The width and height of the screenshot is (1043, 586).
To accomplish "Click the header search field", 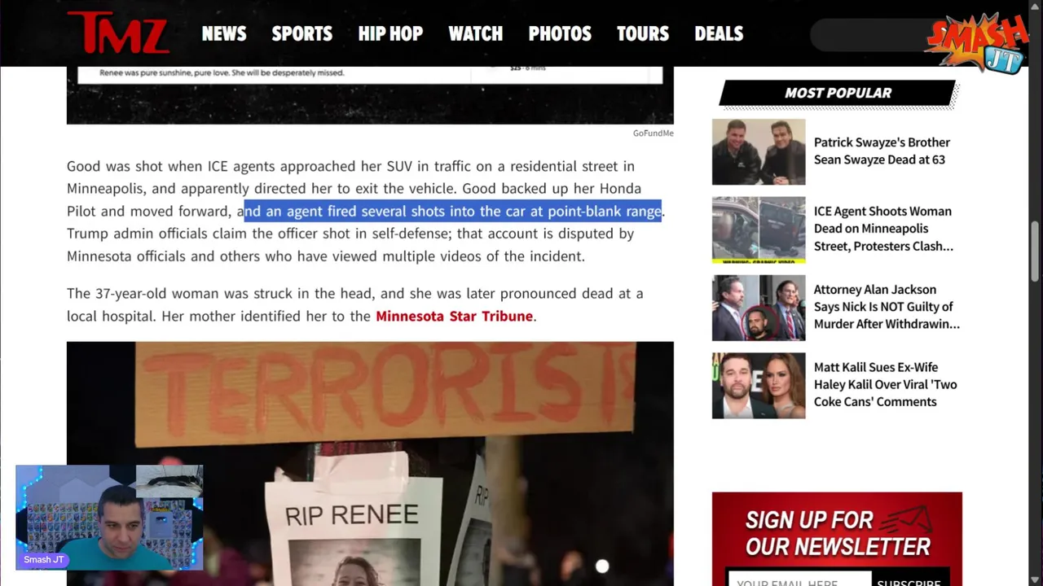I will pos(872,34).
